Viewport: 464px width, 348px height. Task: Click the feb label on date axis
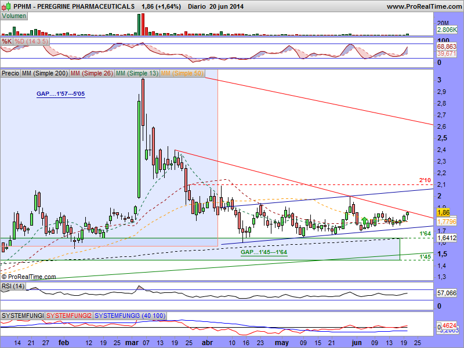tap(64, 343)
